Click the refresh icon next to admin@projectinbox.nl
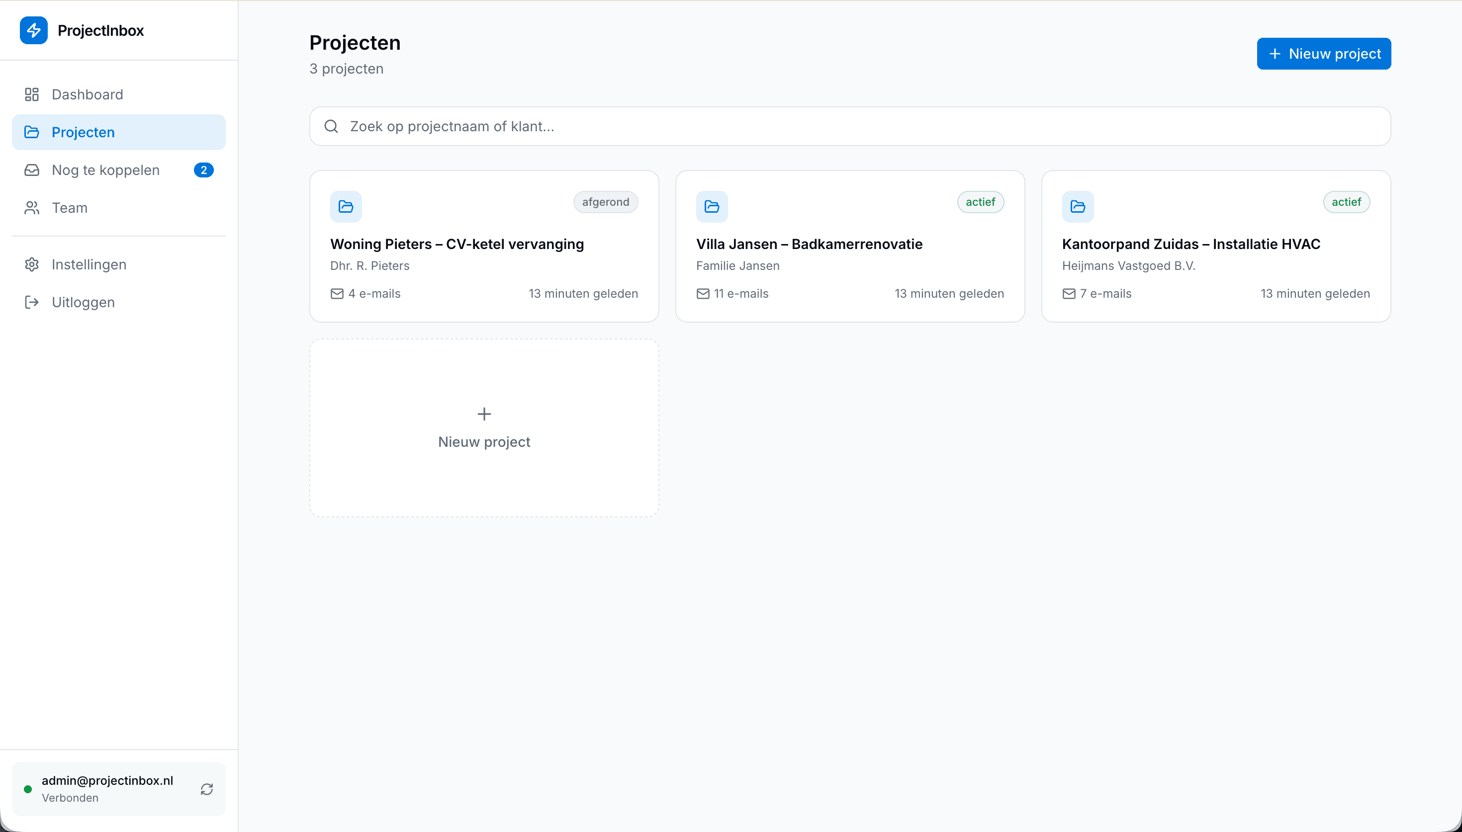The image size is (1462, 832). 207,789
